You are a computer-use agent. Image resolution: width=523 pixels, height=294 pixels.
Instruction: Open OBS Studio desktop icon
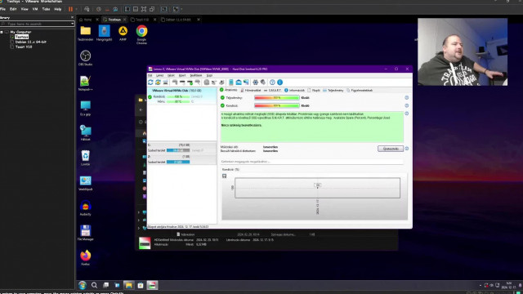(x=85, y=58)
